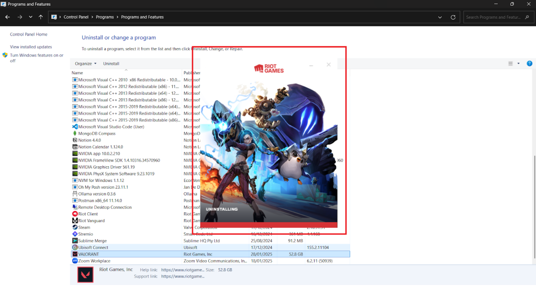Refresh the Programs and Features list
Image resolution: width=536 pixels, height=299 pixels.
[x=453, y=17]
